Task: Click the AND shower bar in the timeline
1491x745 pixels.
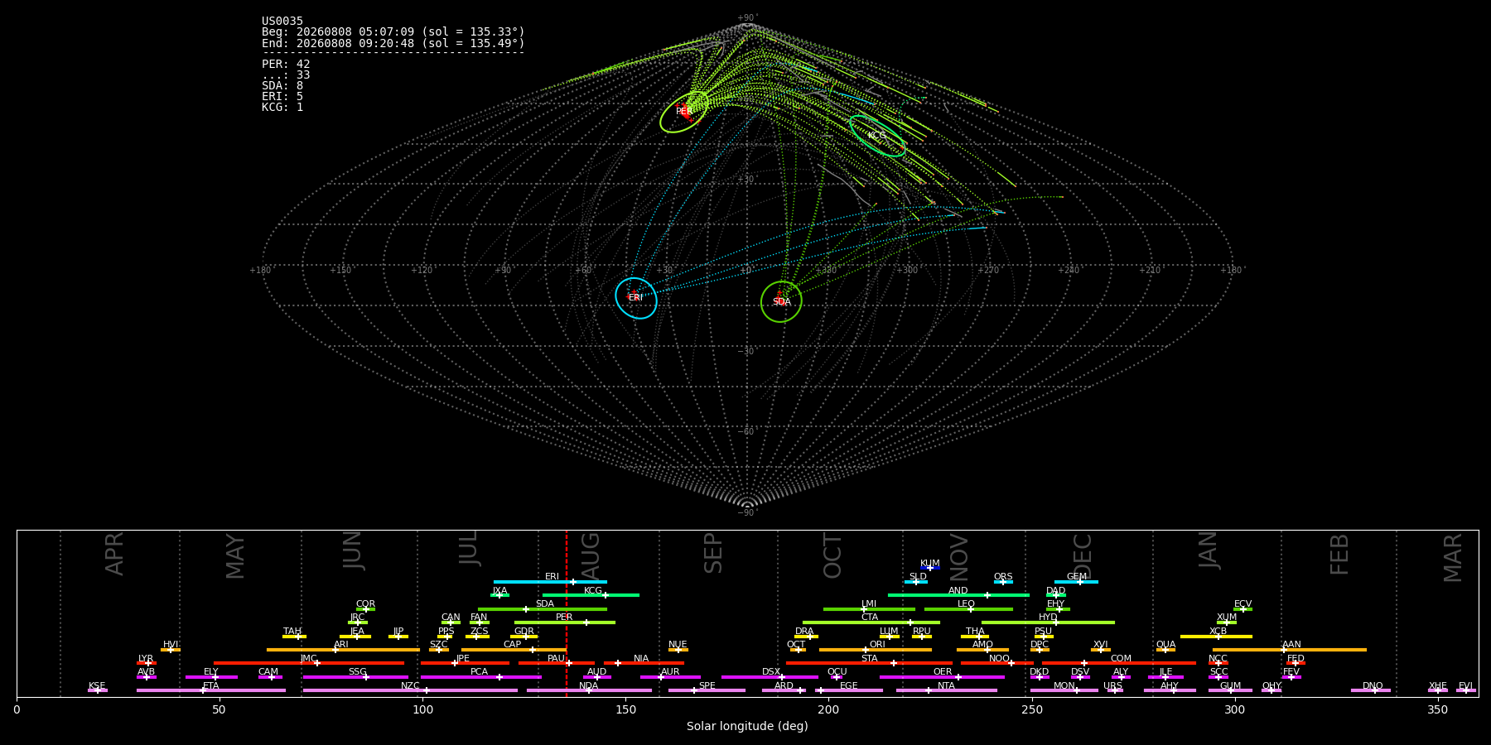Action: tap(958, 595)
